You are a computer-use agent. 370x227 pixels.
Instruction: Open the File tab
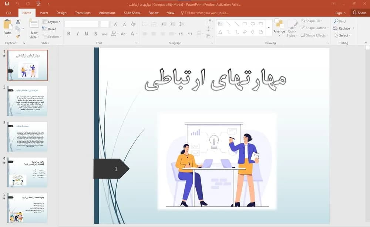(9, 13)
